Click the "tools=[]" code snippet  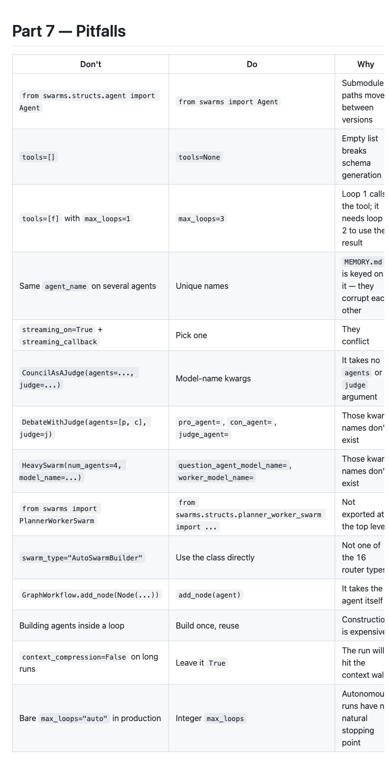[x=39, y=157]
